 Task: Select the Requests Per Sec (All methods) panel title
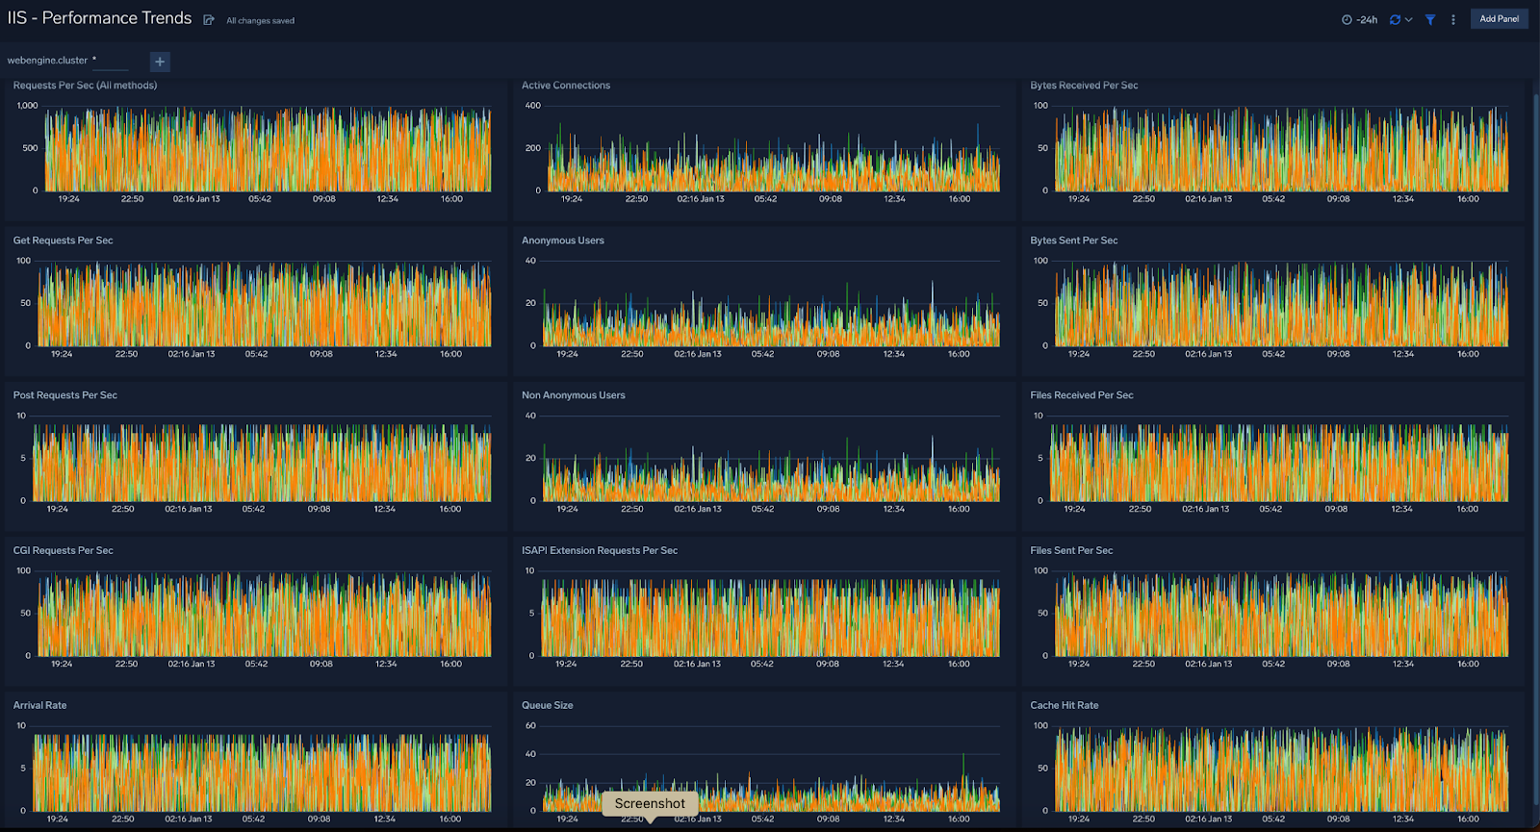[x=85, y=86]
